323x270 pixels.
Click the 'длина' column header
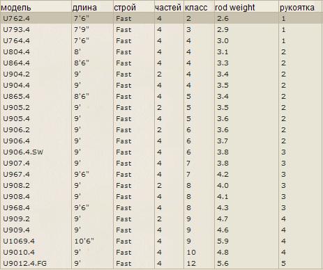tap(84, 8)
